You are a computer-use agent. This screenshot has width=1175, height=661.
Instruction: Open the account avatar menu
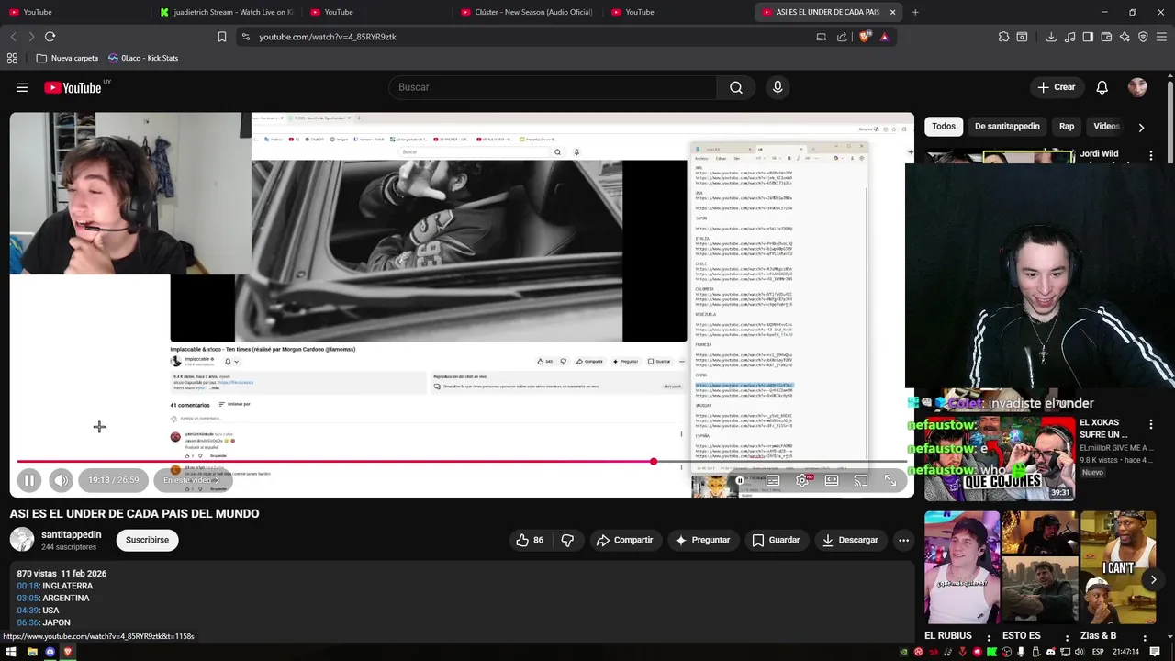[x=1137, y=87]
